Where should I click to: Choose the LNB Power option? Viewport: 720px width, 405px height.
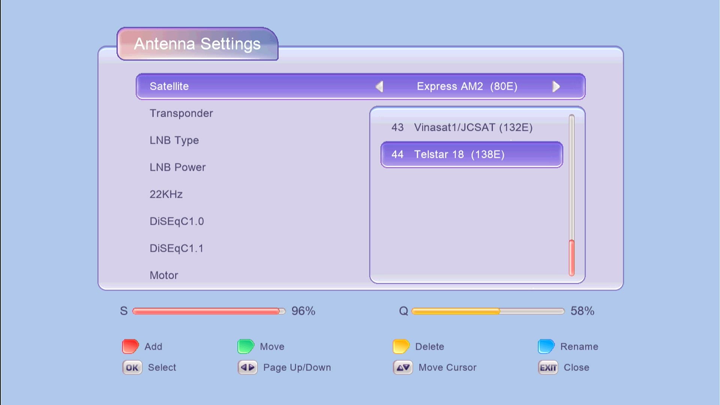[177, 167]
